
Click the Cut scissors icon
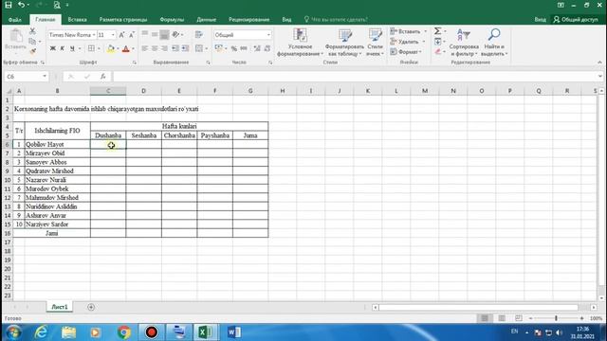pos(32,31)
